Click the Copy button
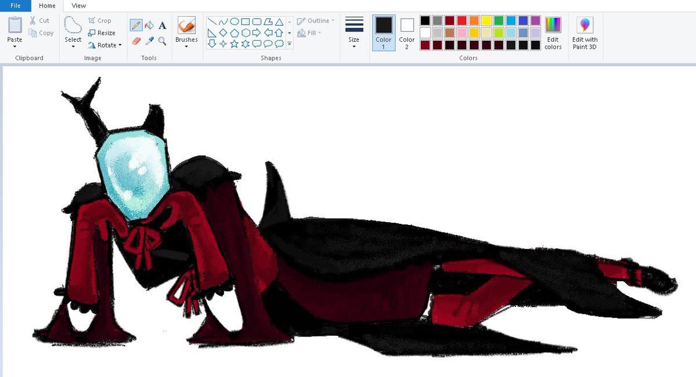The width and height of the screenshot is (696, 377). coord(41,33)
